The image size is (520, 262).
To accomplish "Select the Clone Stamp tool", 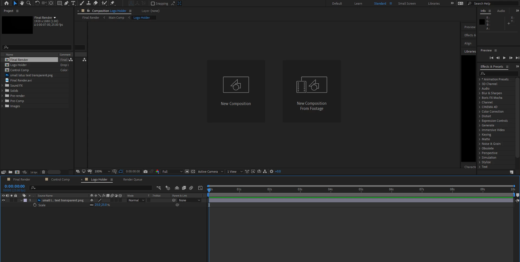I will 89,3.
